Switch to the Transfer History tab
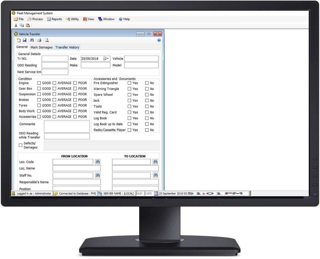 click(x=67, y=47)
